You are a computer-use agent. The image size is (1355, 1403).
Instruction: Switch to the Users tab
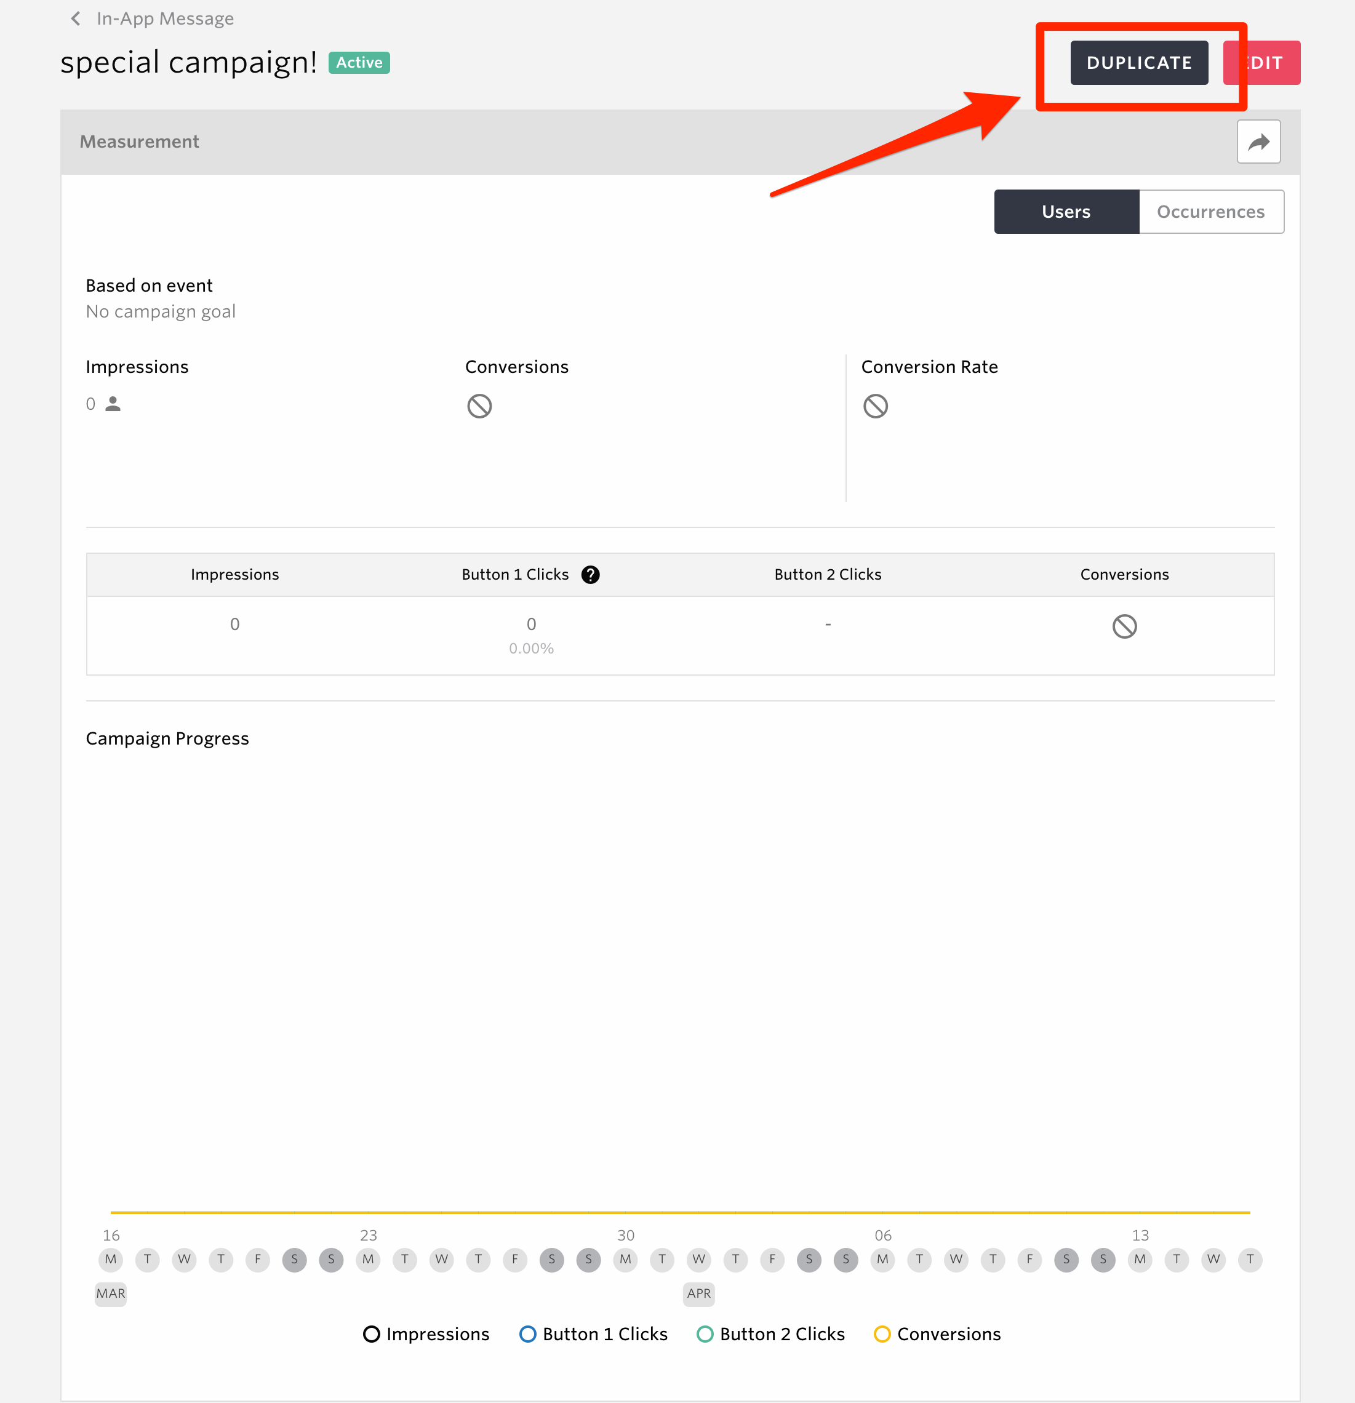coord(1066,212)
